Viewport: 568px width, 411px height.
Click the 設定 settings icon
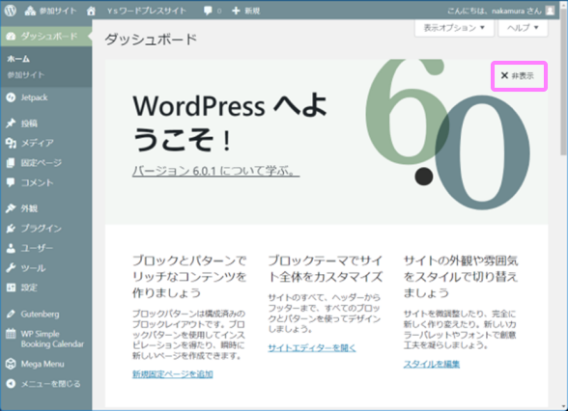tap(11, 288)
